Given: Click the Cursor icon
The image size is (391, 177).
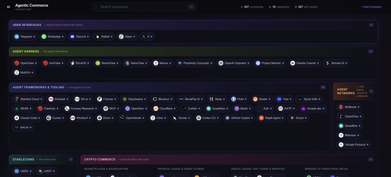Looking at the screenshot, I should coord(49,118).
